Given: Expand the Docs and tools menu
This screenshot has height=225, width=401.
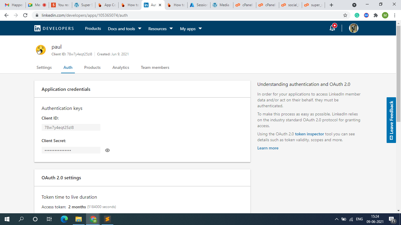Looking at the screenshot, I should tap(124, 29).
